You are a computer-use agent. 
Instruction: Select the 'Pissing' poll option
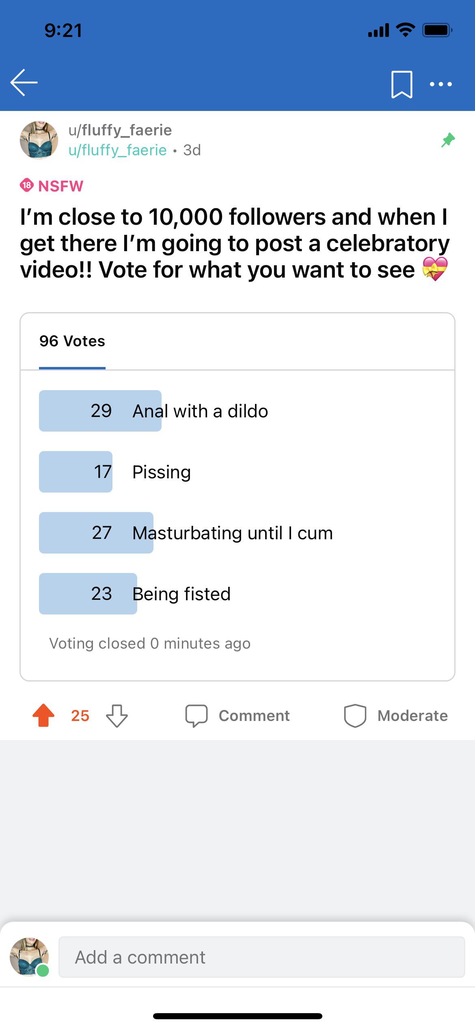pyautogui.click(x=161, y=472)
